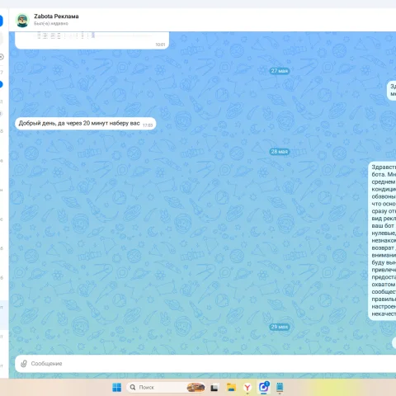Click the 27 мая date badge
The width and height of the screenshot is (396, 396).
[279, 71]
